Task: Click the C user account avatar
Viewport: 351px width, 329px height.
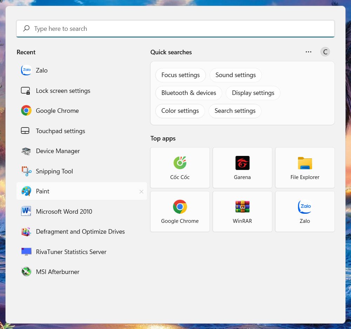Action: (325, 52)
